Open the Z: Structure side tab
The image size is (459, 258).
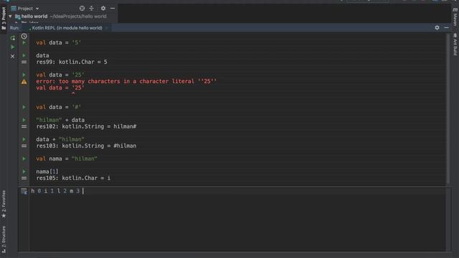tap(4, 239)
